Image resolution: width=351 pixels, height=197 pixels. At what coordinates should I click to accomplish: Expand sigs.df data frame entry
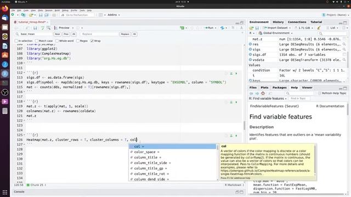coord(250,55)
